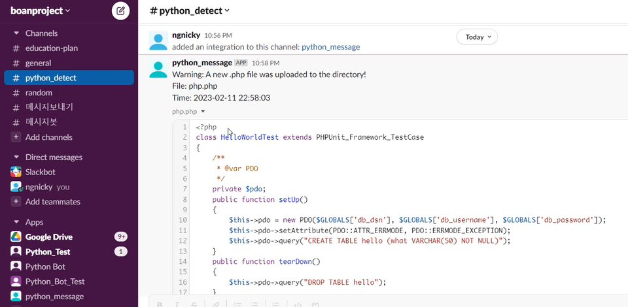Screen dimensions: 628x307
Task: Click the Channels section header text
Action: (x=41, y=33)
